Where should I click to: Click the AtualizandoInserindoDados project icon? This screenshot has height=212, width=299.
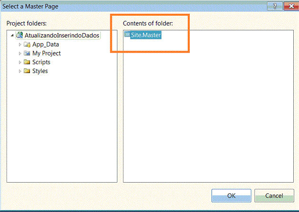[19, 35]
